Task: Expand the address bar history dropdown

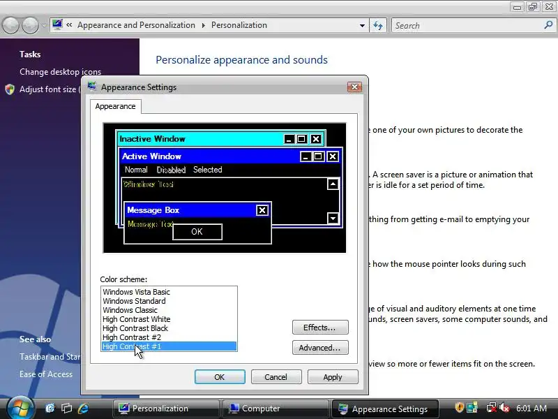Action: [362, 26]
